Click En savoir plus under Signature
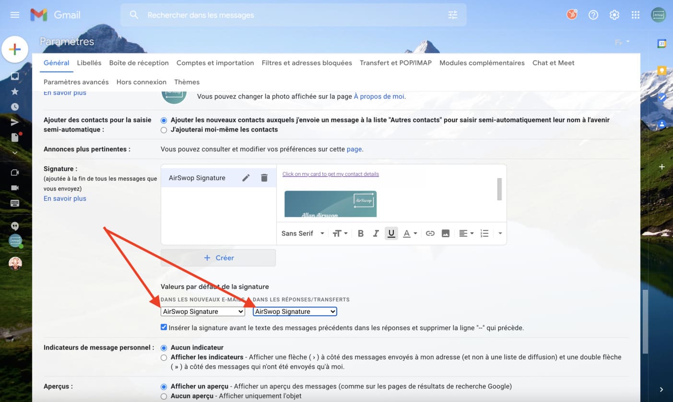Screen dimensions: 673x402 coord(65,198)
